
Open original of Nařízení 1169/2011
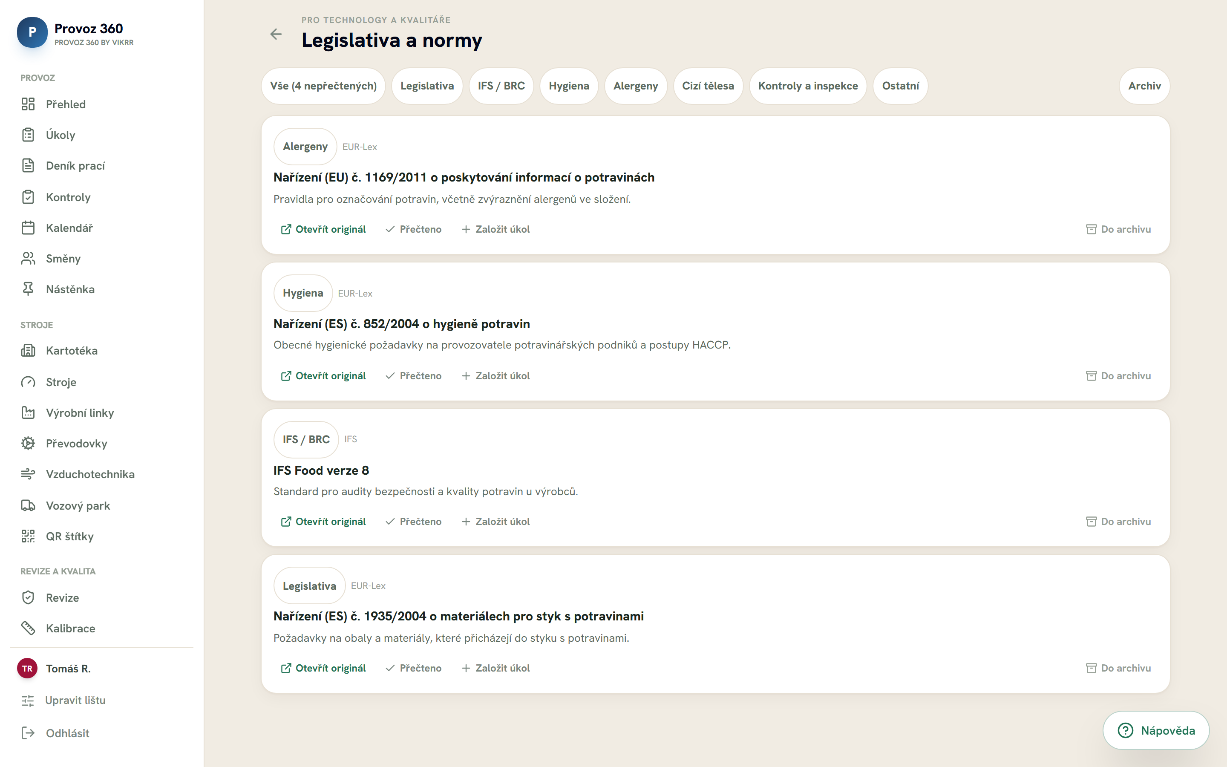323,229
